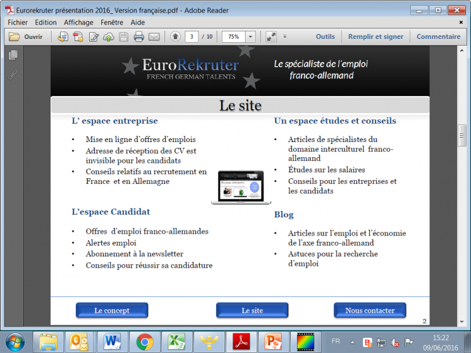
Task: Show page thumbnails panel in sidebar
Action: [x=13, y=55]
